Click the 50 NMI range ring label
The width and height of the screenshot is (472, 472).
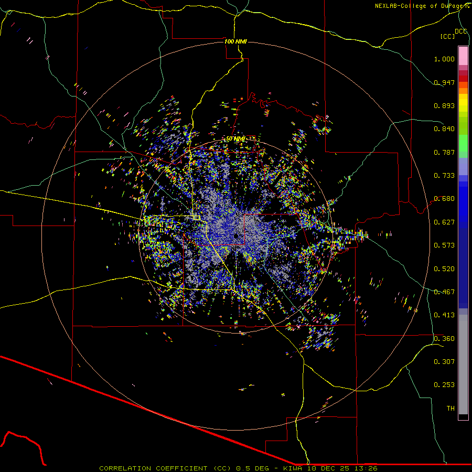(235, 139)
